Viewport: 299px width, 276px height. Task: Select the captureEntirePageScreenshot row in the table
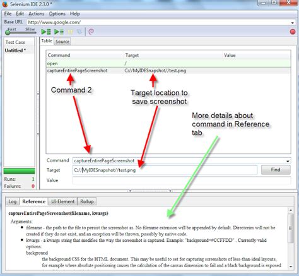(x=168, y=71)
